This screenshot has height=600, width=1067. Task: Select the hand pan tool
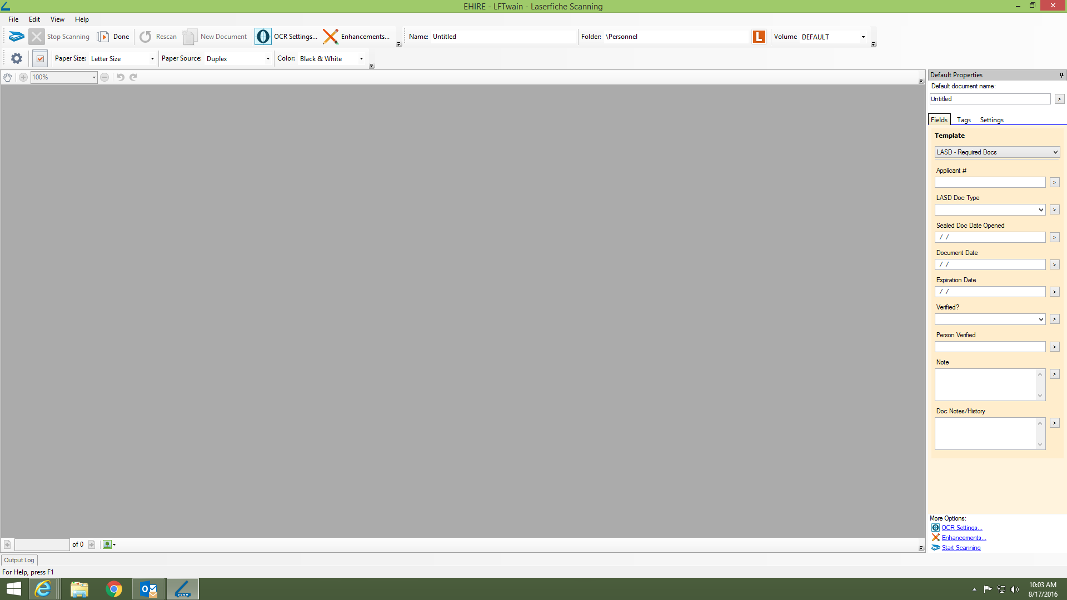click(x=7, y=77)
